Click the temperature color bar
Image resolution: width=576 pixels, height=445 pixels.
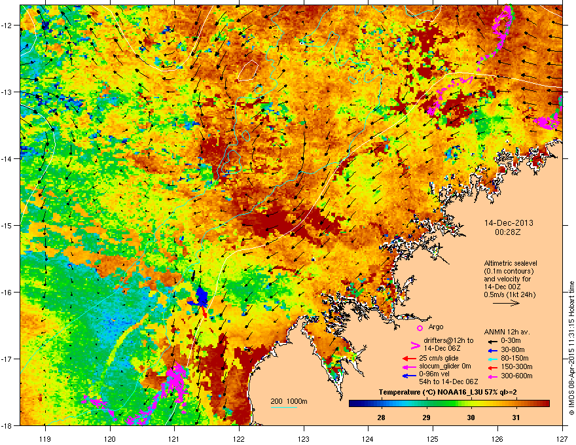(449, 404)
